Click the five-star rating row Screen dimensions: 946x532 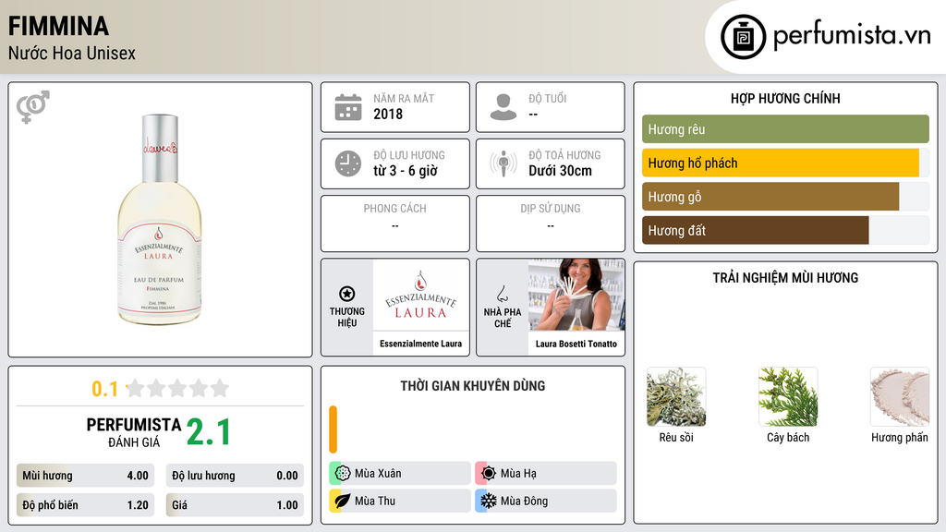pos(178,388)
